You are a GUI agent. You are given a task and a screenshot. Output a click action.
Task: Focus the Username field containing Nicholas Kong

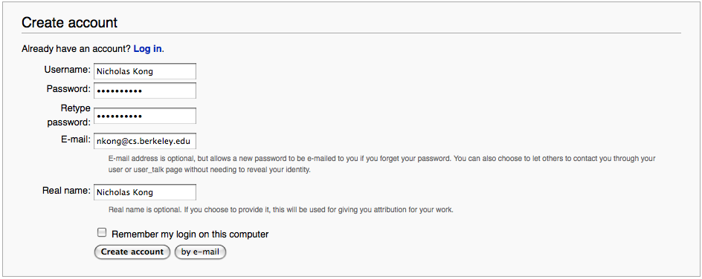[x=144, y=71]
